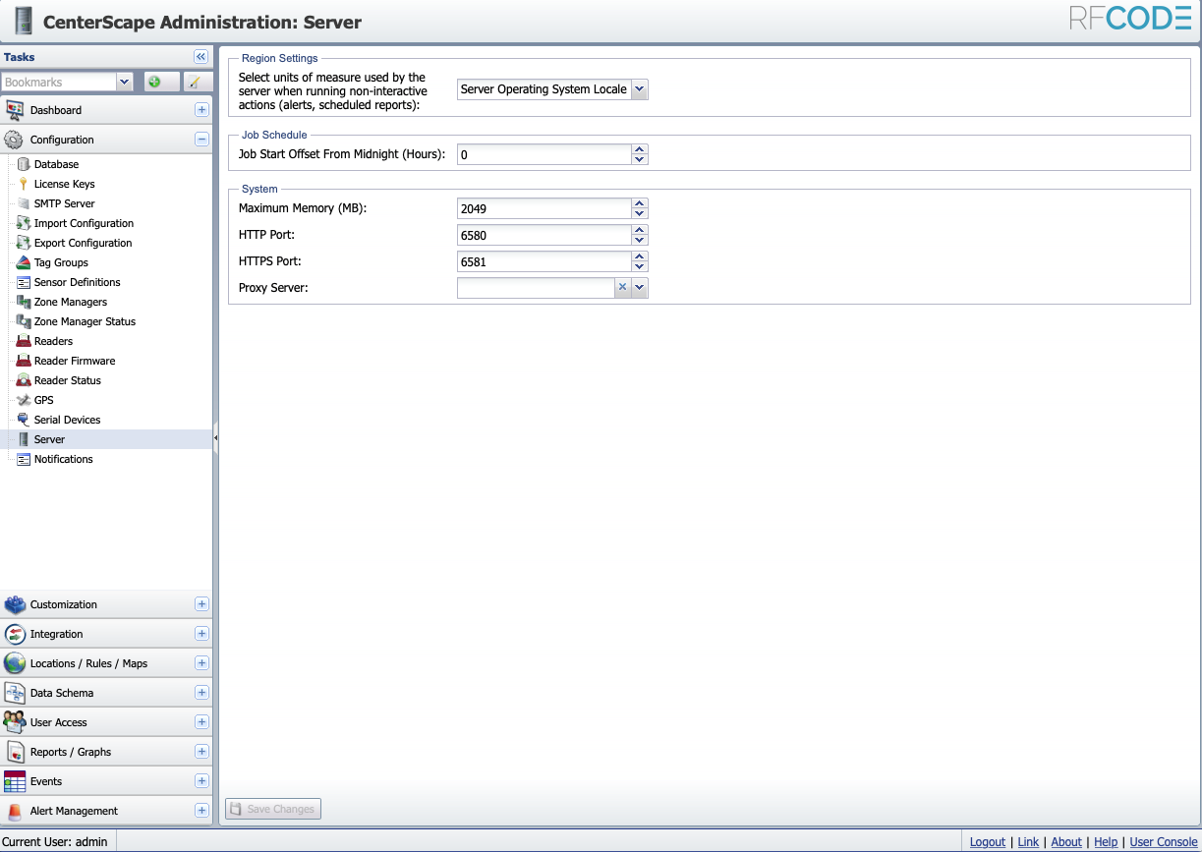Increase Job Start Offset hours

(640, 149)
